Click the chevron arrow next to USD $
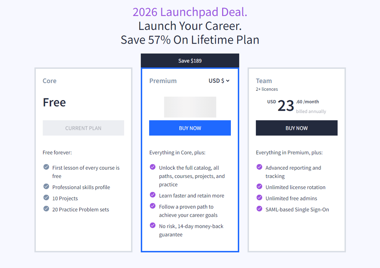 point(228,81)
